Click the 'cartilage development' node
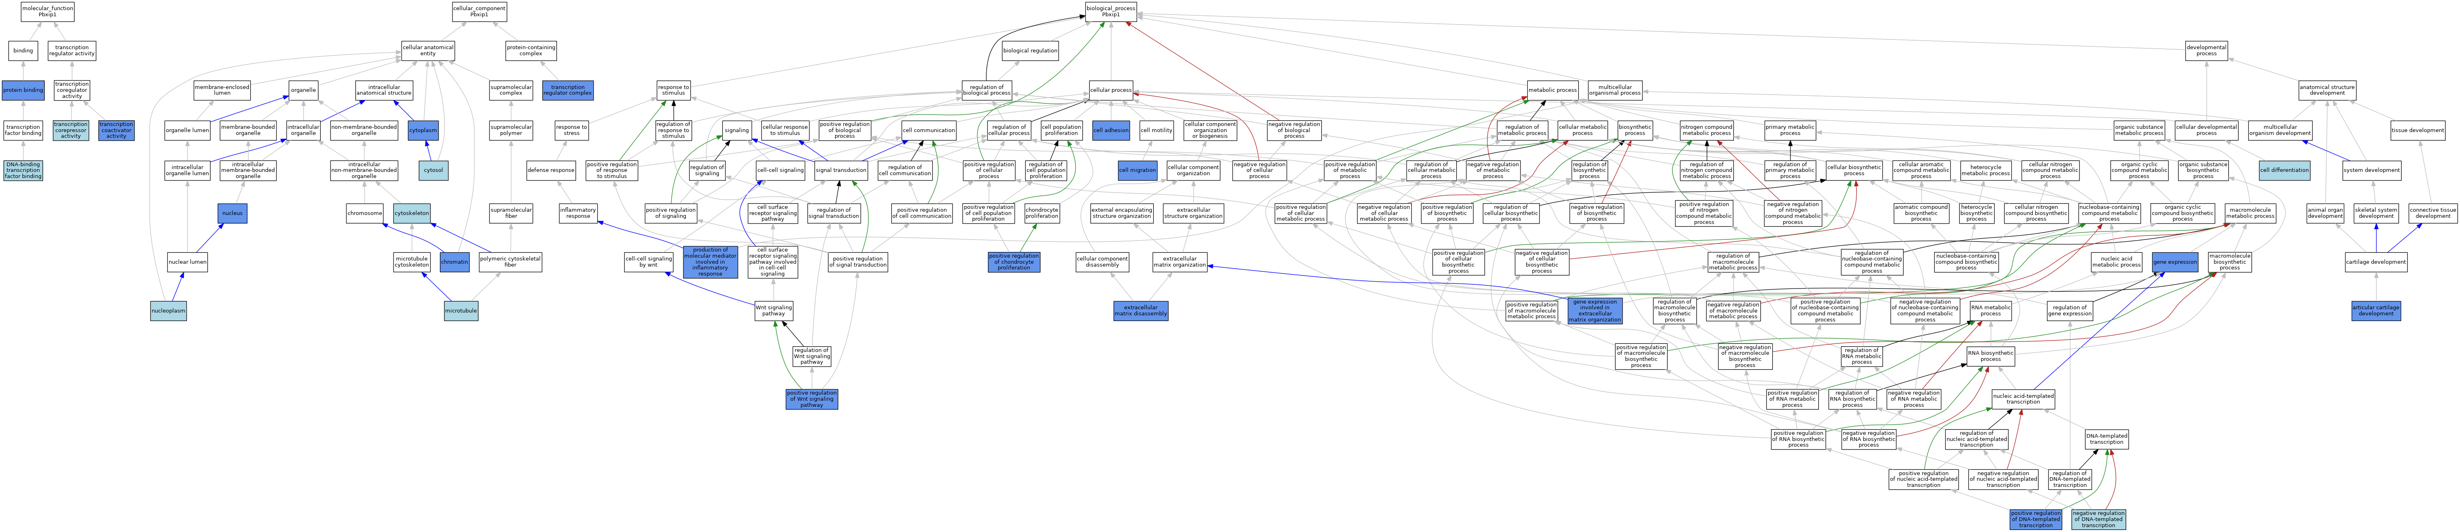The image size is (2460, 532). [x=2376, y=262]
